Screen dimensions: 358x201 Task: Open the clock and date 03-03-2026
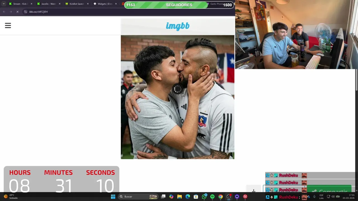(348, 197)
